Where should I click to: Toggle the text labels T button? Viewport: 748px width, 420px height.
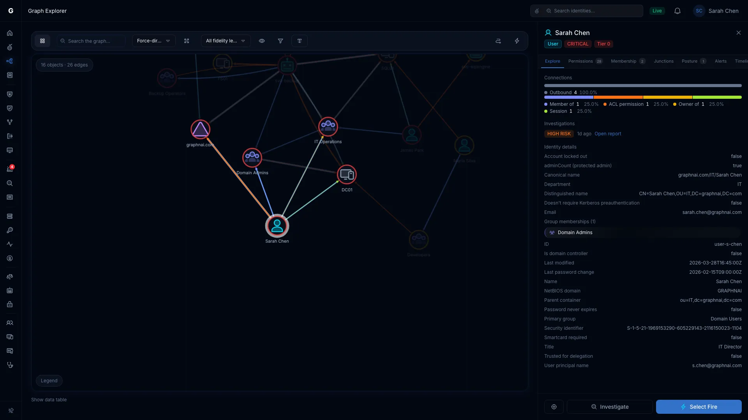[x=300, y=41]
